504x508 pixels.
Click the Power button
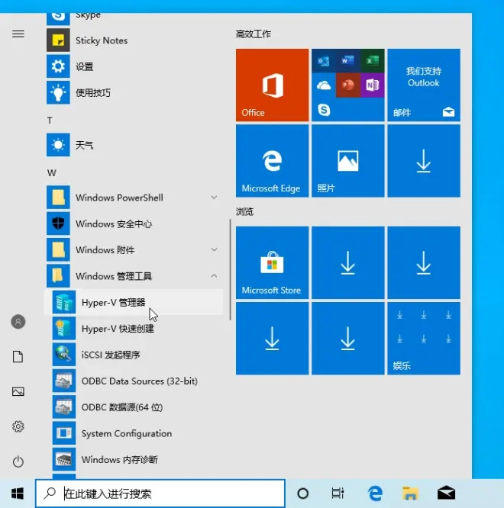[18, 461]
